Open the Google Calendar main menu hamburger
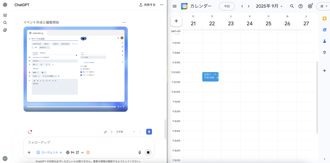This screenshot has width=330, height=163. tap(175, 6)
